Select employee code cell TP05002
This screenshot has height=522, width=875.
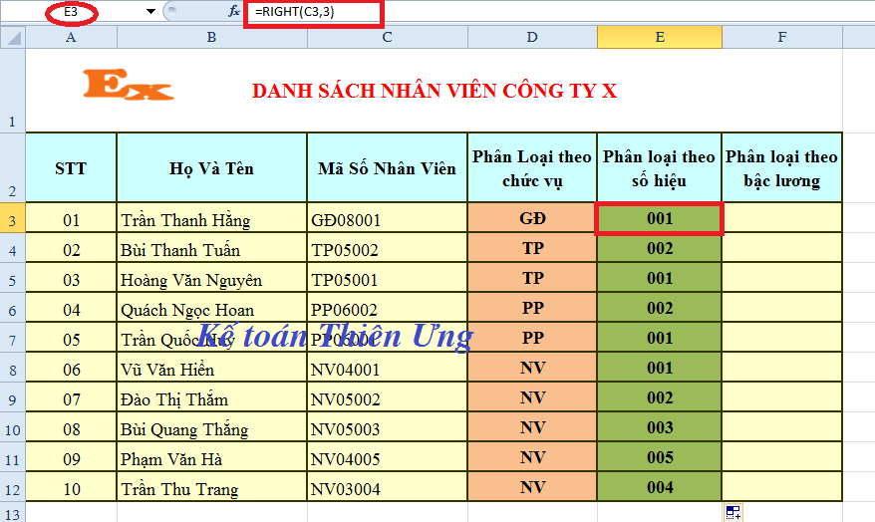click(x=388, y=248)
